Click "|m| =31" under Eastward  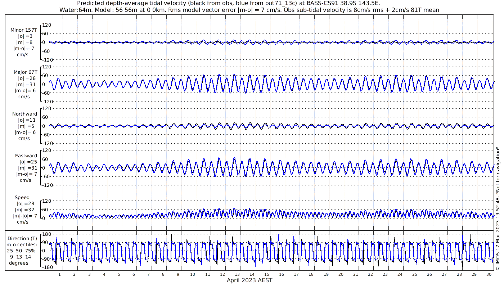coord(27,168)
